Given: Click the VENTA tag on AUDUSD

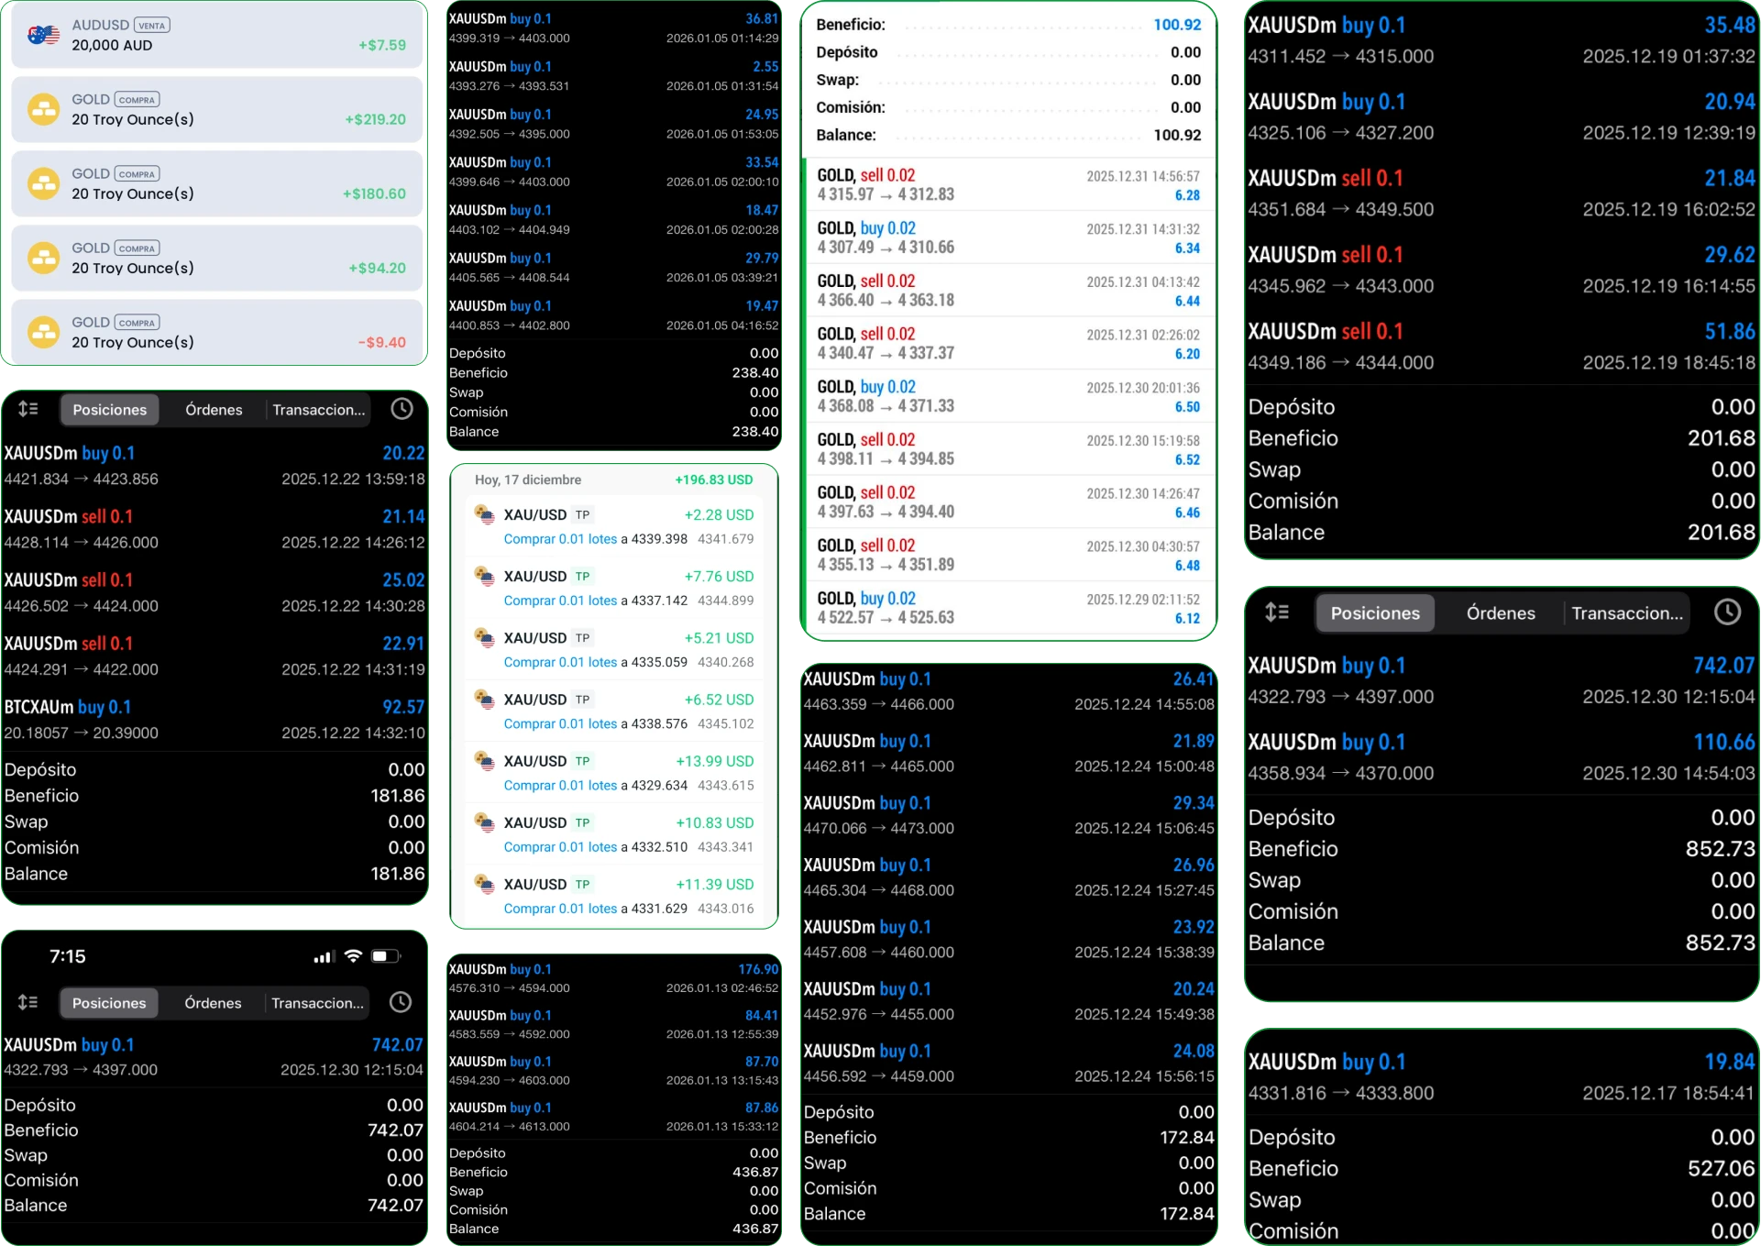Looking at the screenshot, I should coord(151,26).
